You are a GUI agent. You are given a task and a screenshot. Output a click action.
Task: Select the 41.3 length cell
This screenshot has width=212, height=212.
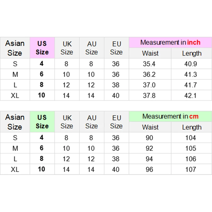191,74
